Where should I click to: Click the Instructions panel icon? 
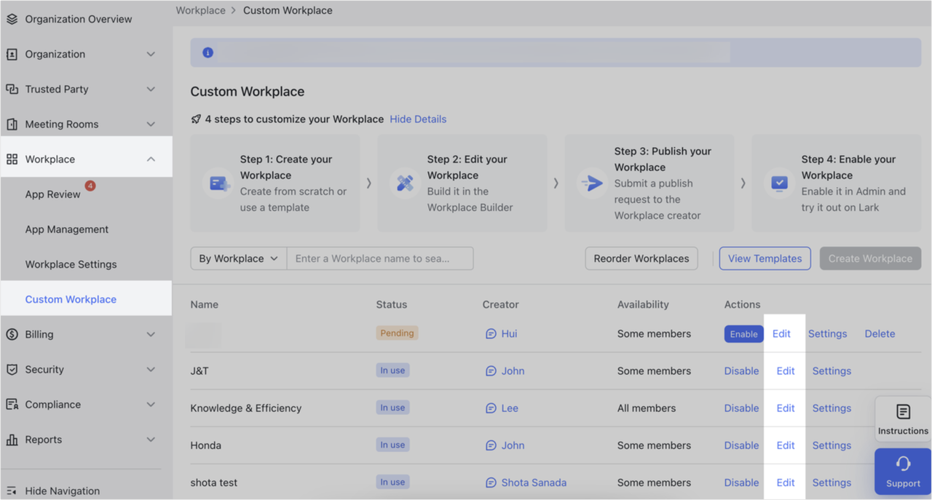(x=902, y=411)
